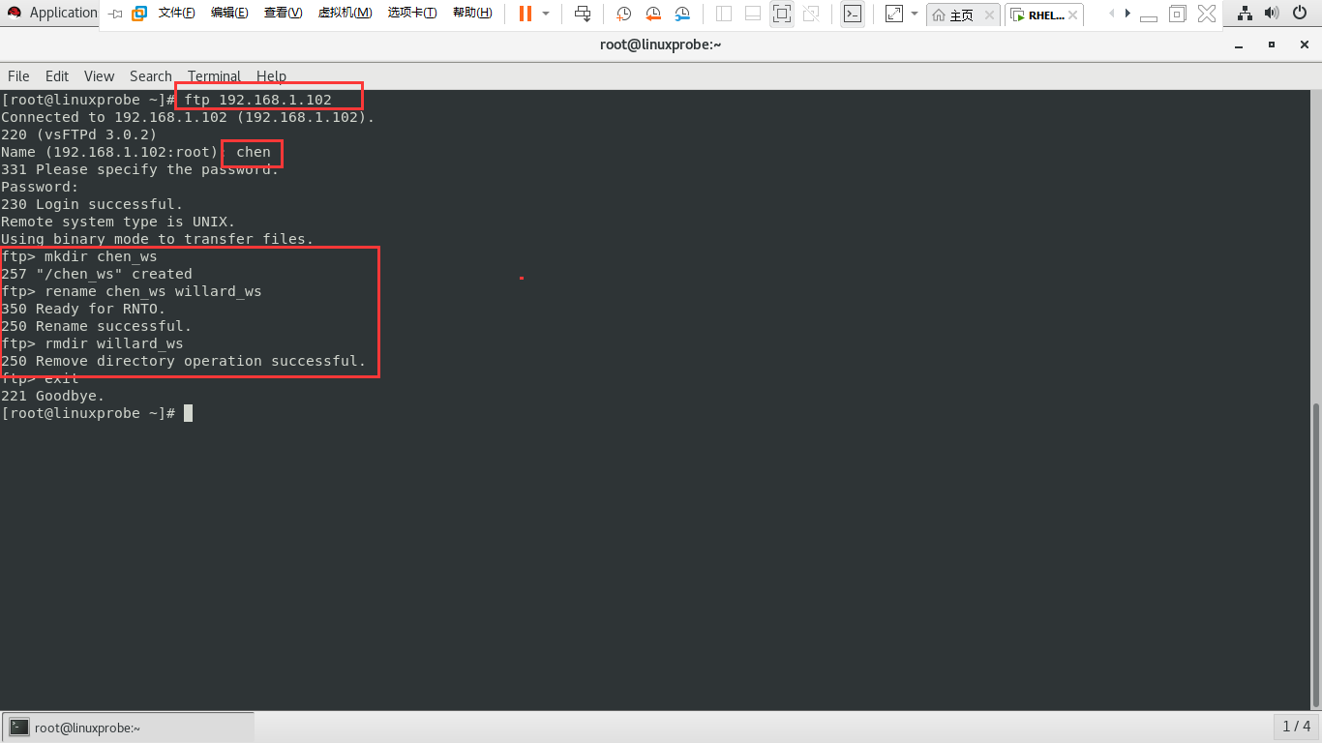Maximize the terminal window
1322x743 pixels.
[x=1272, y=45]
